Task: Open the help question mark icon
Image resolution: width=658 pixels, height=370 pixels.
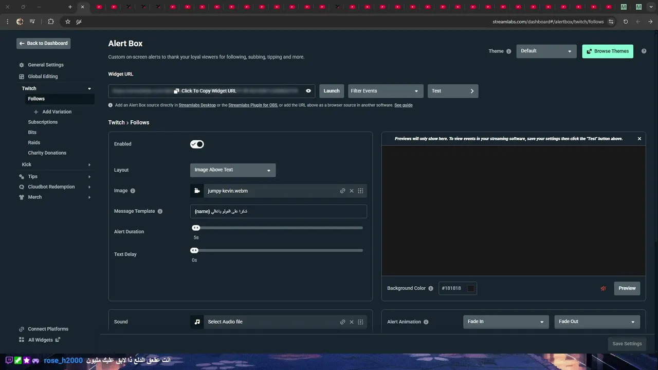Action: (x=644, y=51)
